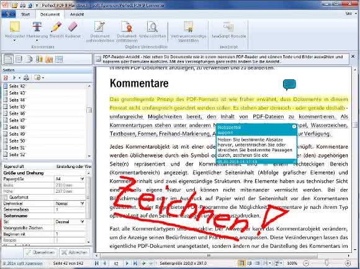Screen dimensions: 360x269
Task: Select the Notizzettel sticky note tool
Action: pyautogui.click(x=15, y=29)
